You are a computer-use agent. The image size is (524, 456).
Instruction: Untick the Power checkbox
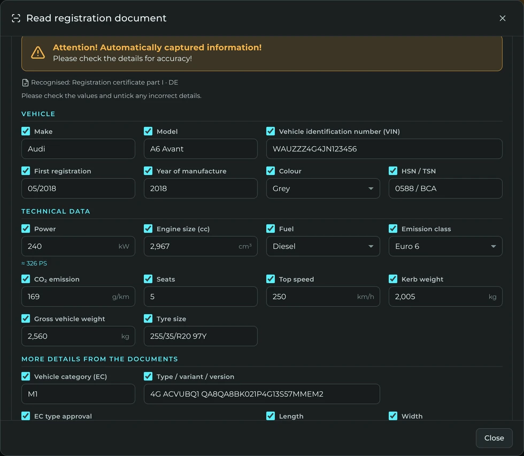(26, 229)
